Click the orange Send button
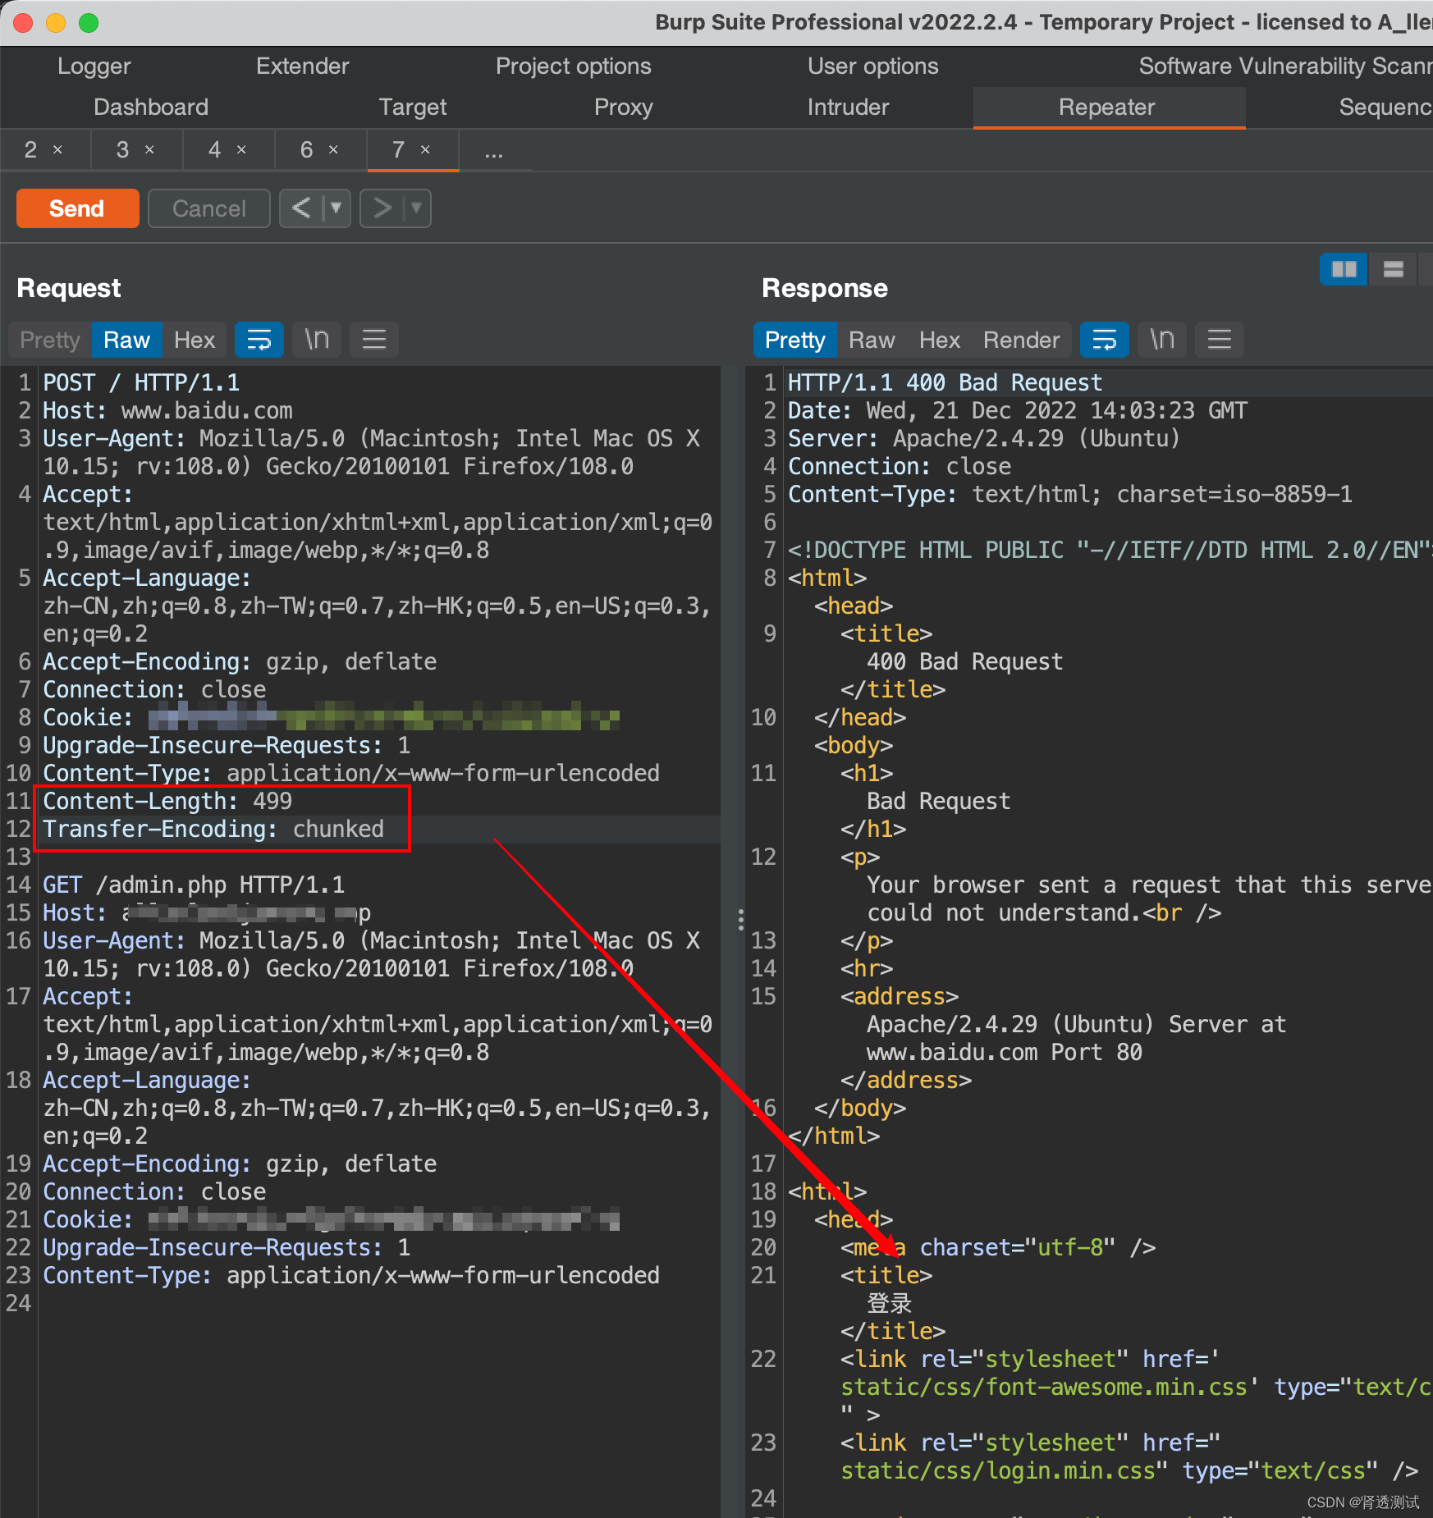The height and width of the screenshot is (1518, 1433). click(77, 208)
